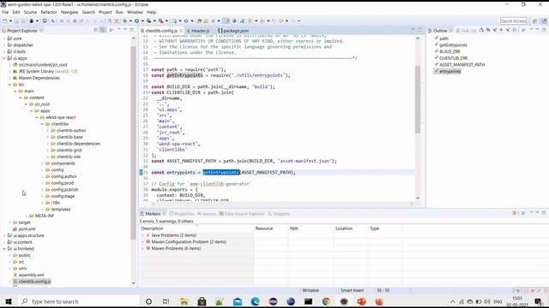549x308 pixels.
Task: Click the Windows Start button
Action: (x=9, y=301)
